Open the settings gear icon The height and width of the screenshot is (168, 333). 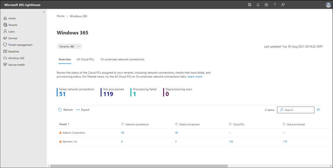click(x=266, y=5)
